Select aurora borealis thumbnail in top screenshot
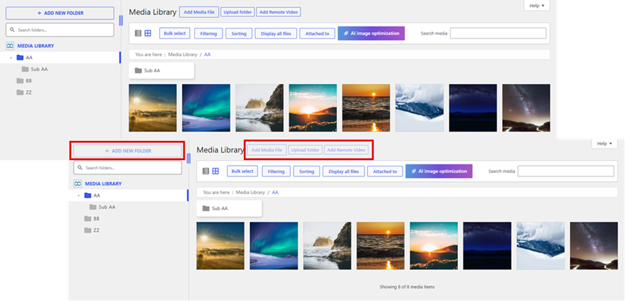Image resolution: width=625 pixels, height=301 pixels. tap(206, 108)
